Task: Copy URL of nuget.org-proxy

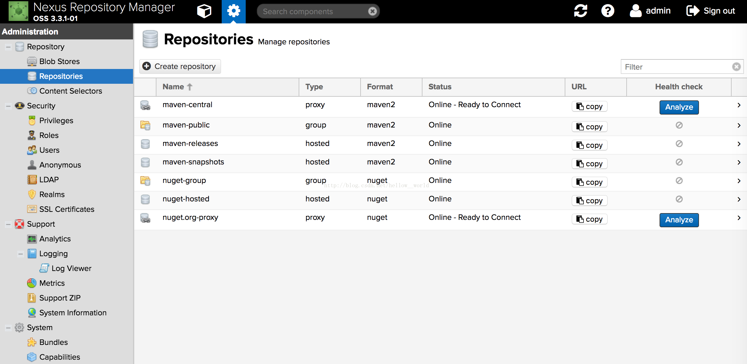Action: click(x=589, y=219)
